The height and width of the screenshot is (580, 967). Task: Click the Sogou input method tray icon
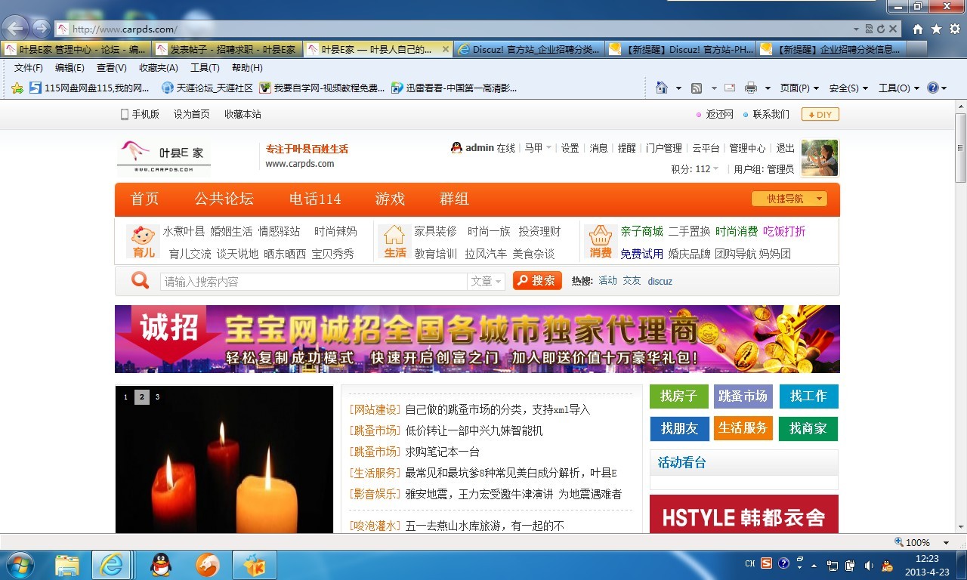click(x=766, y=563)
